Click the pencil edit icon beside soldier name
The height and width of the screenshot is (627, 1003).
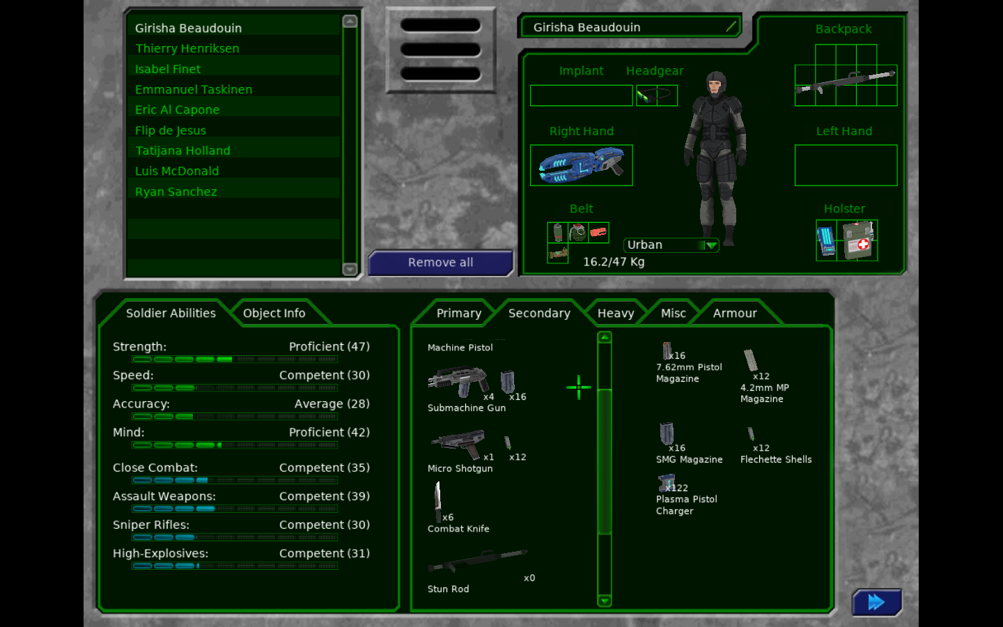pyautogui.click(x=731, y=27)
